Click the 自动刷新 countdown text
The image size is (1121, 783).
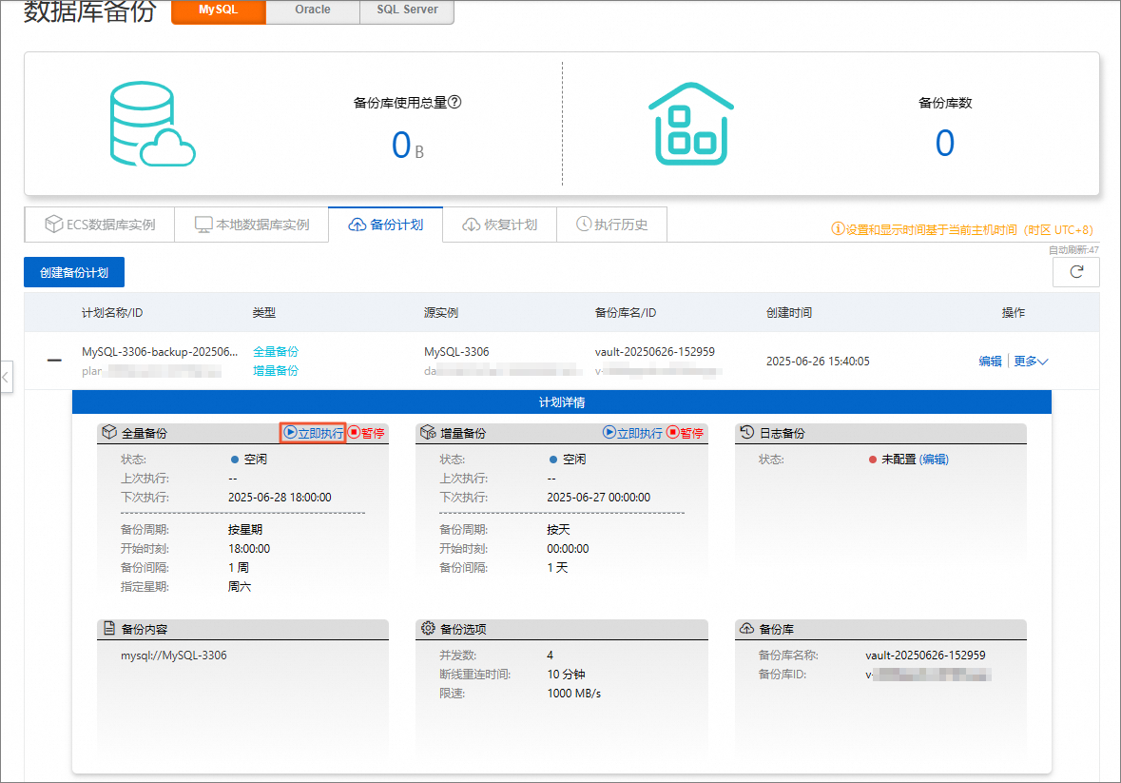(1073, 249)
